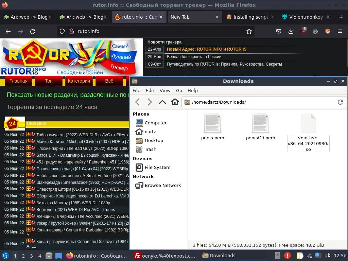Click Главная on rutor navigation bar
Viewport: 348px width, 261px height.
click(x=18, y=81)
